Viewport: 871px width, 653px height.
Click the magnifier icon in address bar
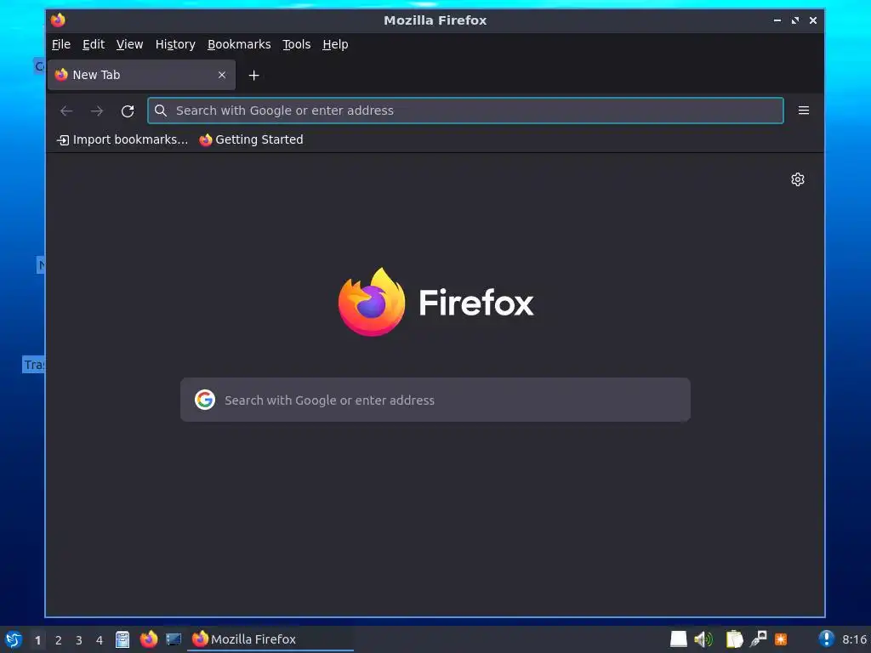161,111
